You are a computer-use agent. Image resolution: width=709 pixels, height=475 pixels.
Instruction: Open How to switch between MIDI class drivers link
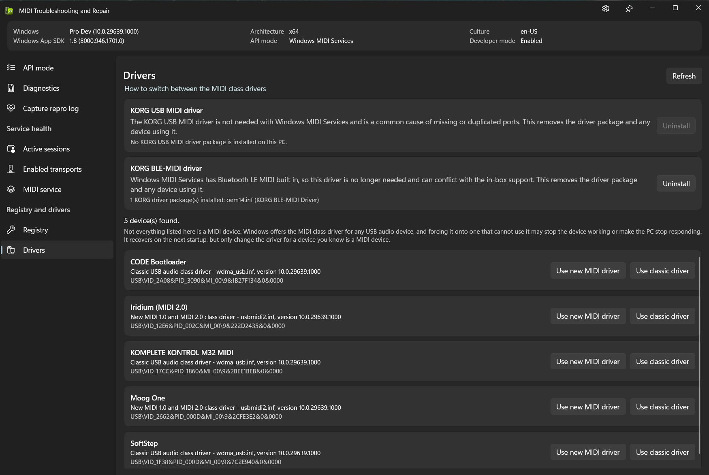[195, 89]
